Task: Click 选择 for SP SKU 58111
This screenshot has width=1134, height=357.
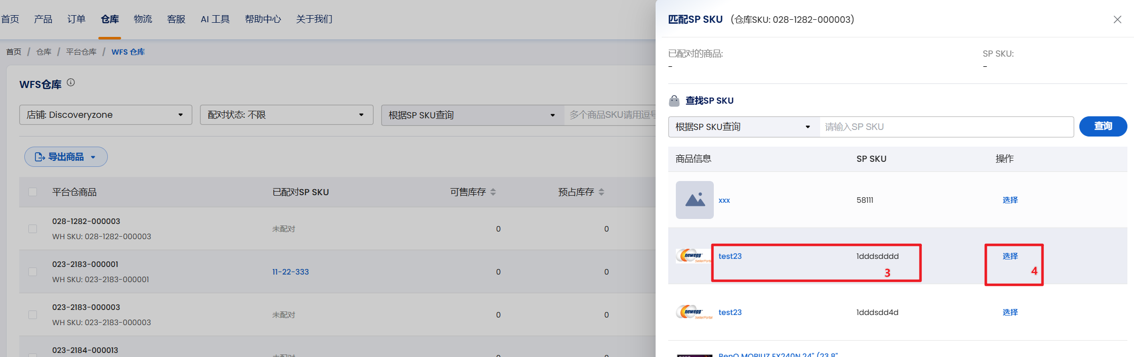Action: (1010, 200)
